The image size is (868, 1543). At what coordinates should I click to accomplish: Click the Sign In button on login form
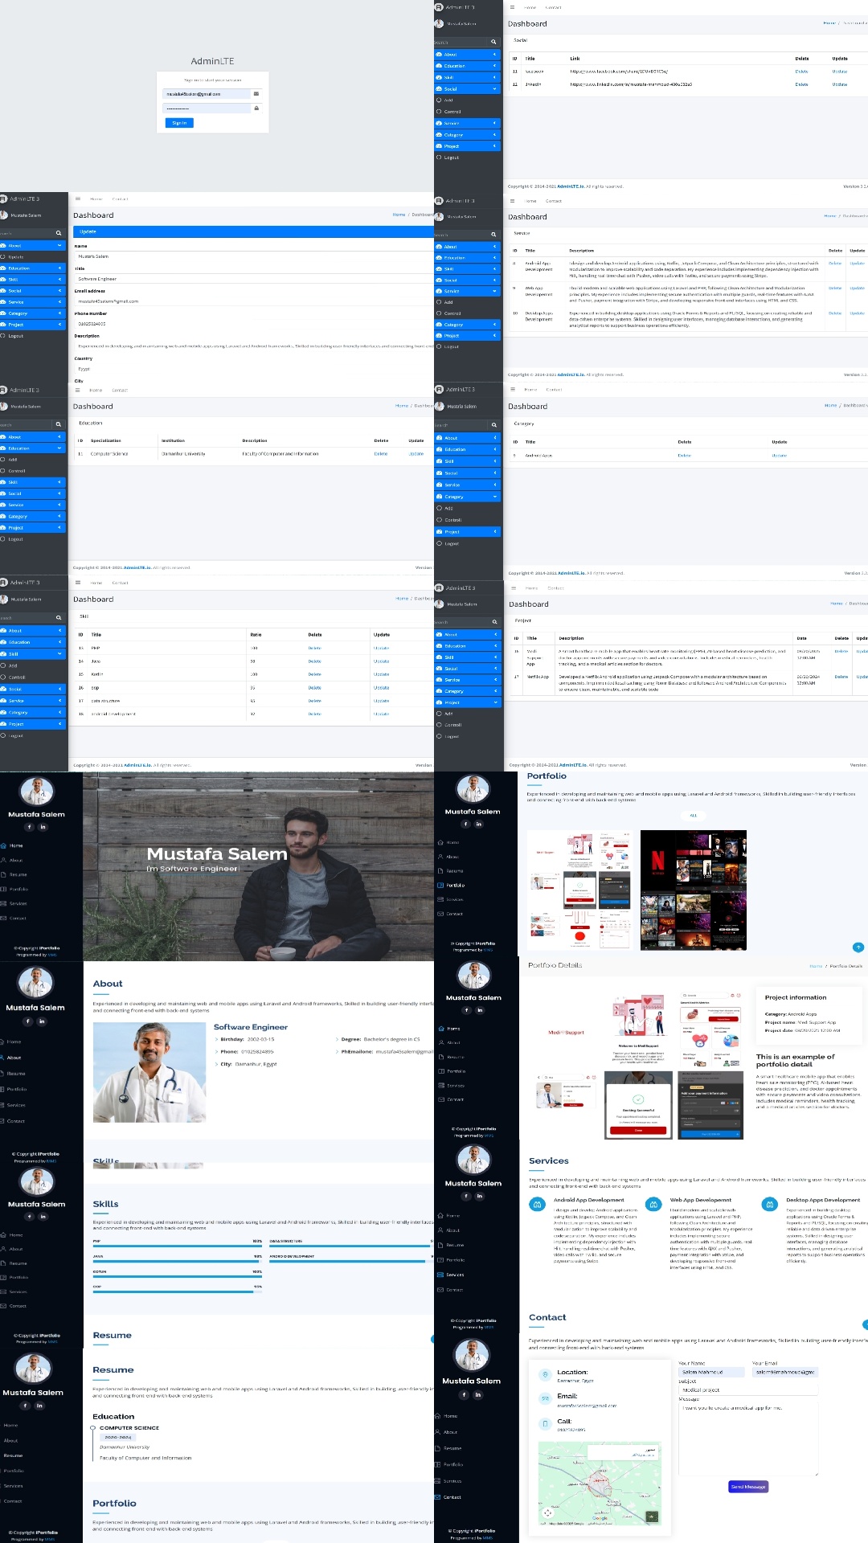point(179,123)
